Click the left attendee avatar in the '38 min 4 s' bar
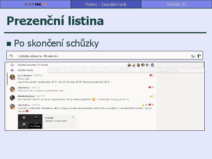Viewport: 212px width, 159px height. tap(193, 56)
